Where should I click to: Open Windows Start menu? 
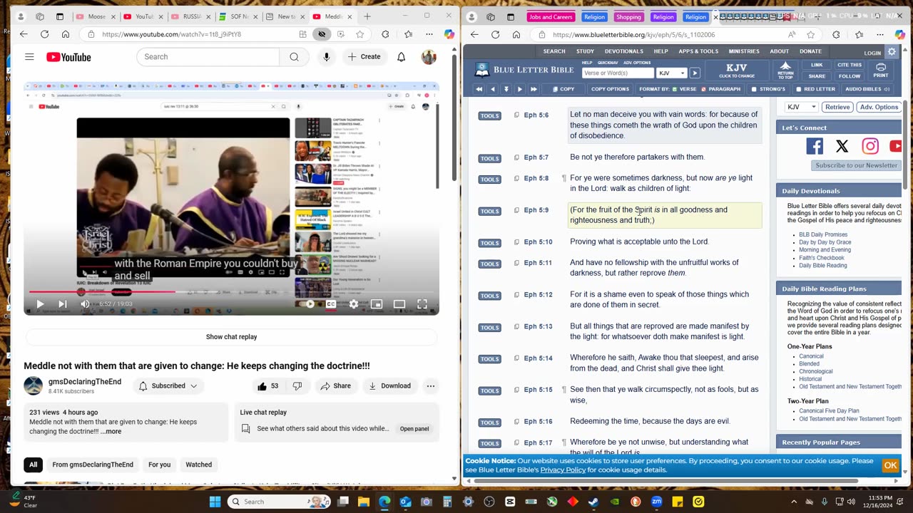(215, 502)
